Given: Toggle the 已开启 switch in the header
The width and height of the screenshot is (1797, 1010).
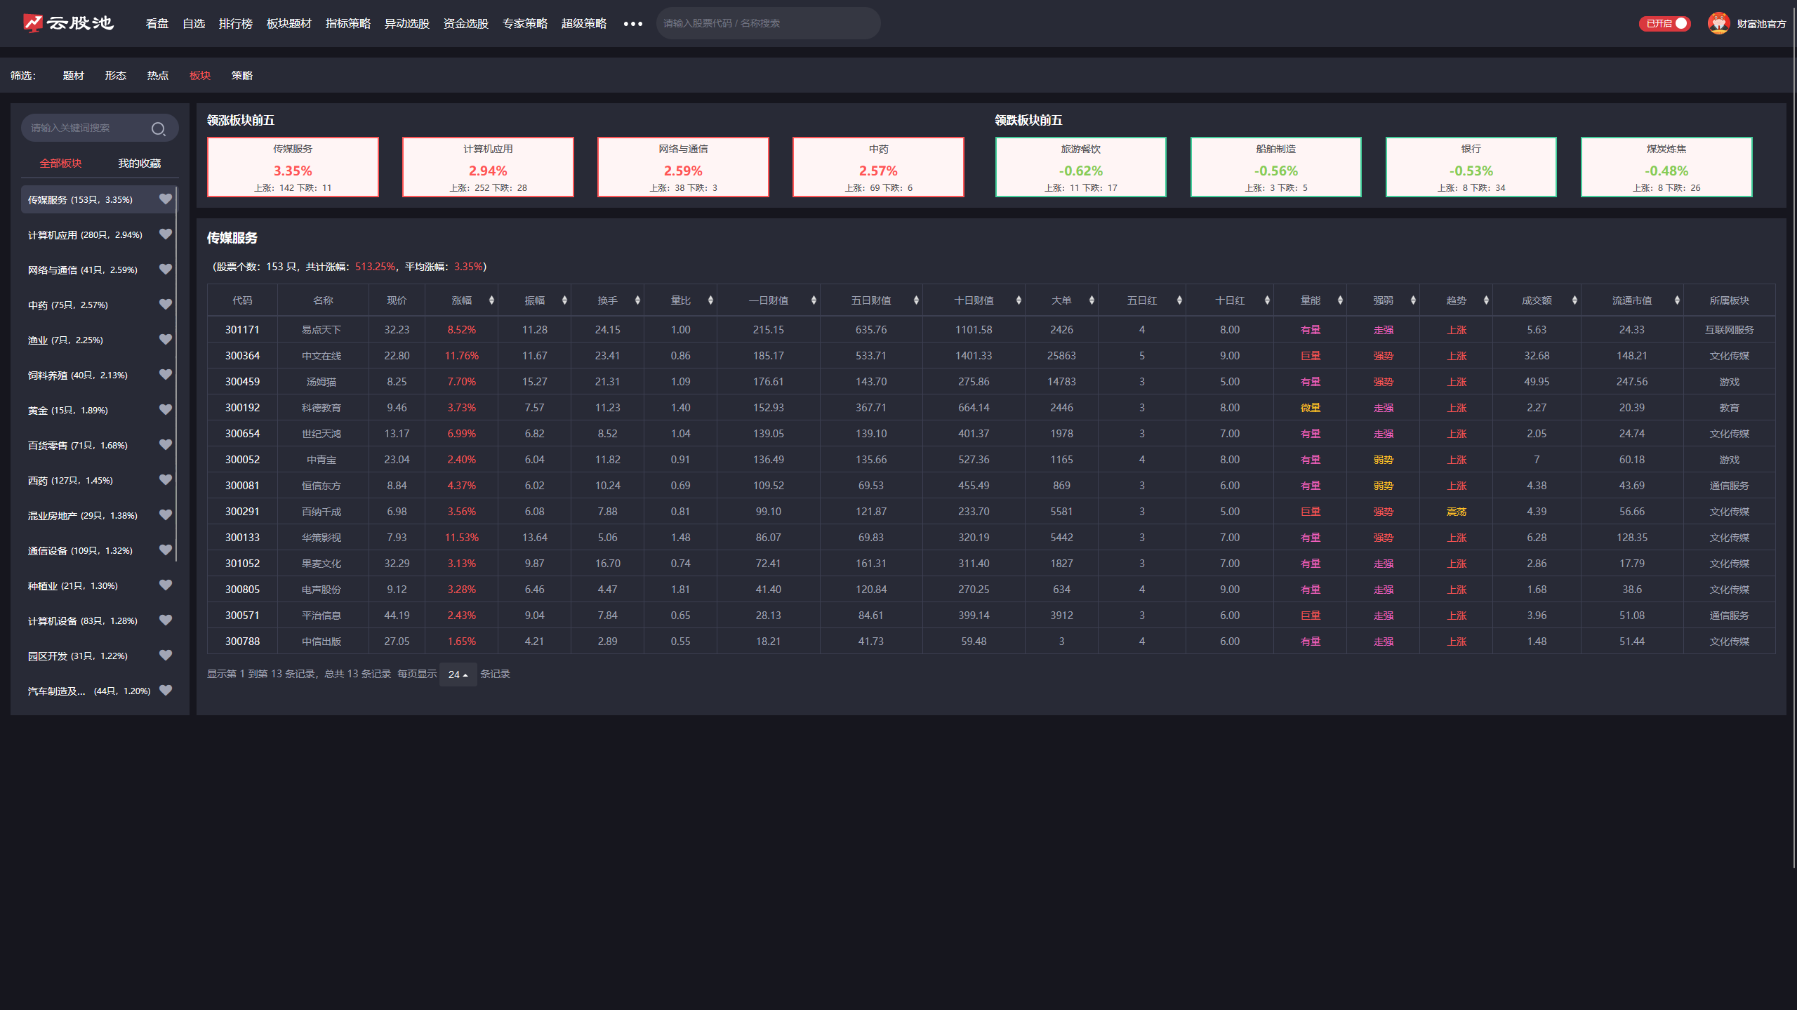Looking at the screenshot, I should tap(1664, 24).
